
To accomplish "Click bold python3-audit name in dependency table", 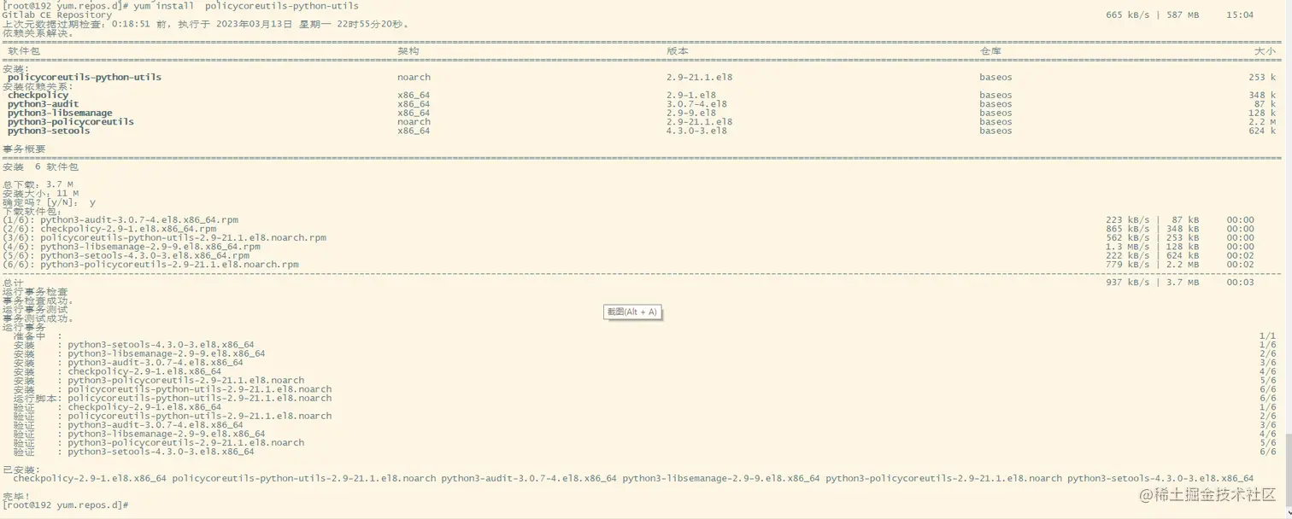I will tap(43, 104).
